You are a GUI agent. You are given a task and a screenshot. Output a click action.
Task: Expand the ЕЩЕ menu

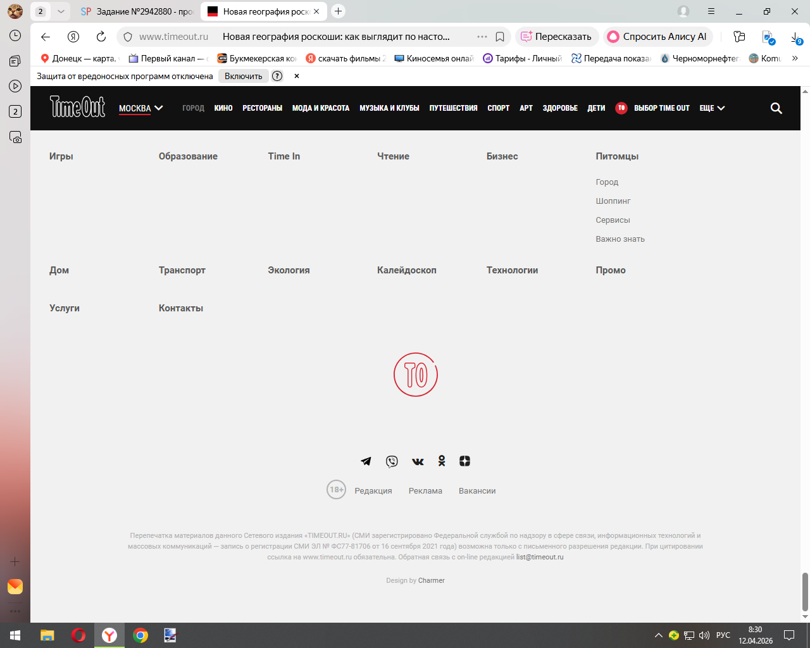pos(712,108)
